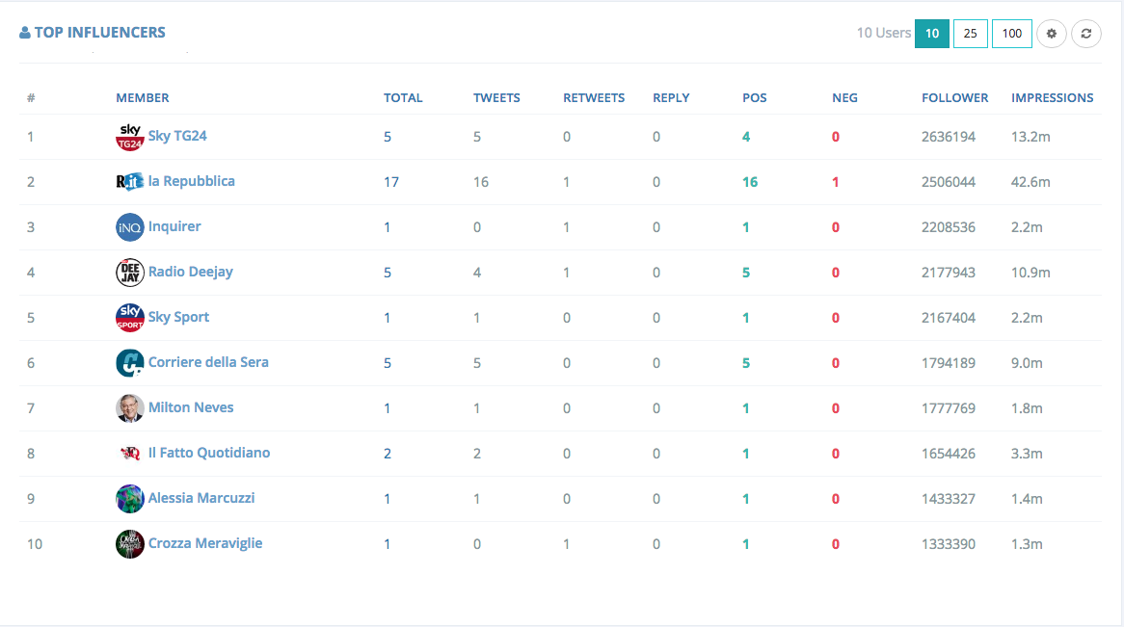Click follower count 2177943
The height and width of the screenshot is (627, 1124).
tap(949, 273)
